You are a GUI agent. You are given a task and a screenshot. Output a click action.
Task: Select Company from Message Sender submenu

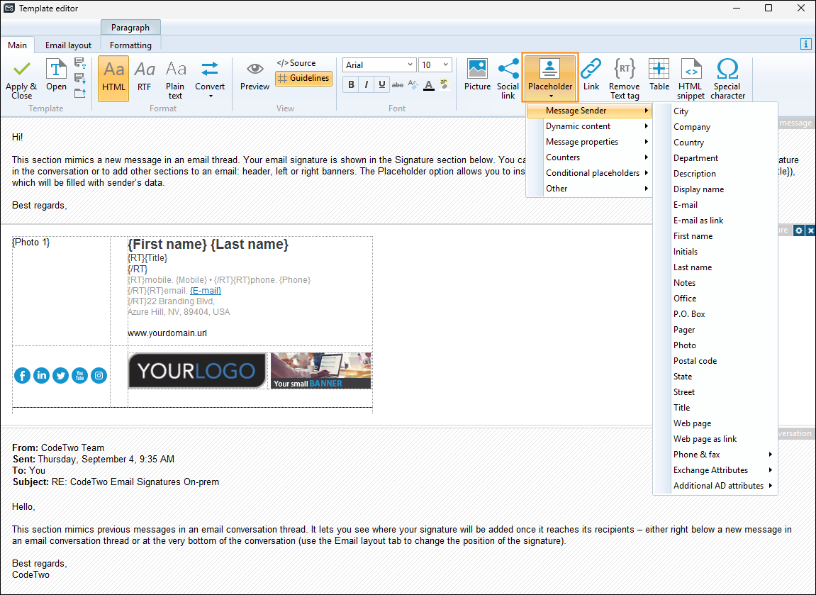coord(692,127)
